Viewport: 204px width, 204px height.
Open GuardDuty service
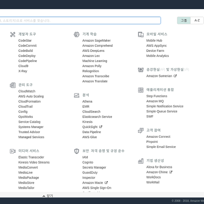[x=90, y=172]
